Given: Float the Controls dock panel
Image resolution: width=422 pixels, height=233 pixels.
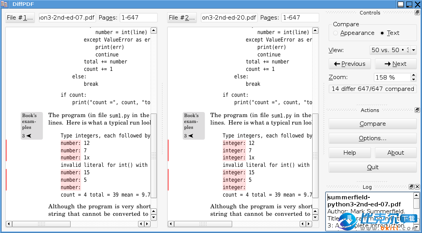Looking at the screenshot, I should tap(417, 13).
